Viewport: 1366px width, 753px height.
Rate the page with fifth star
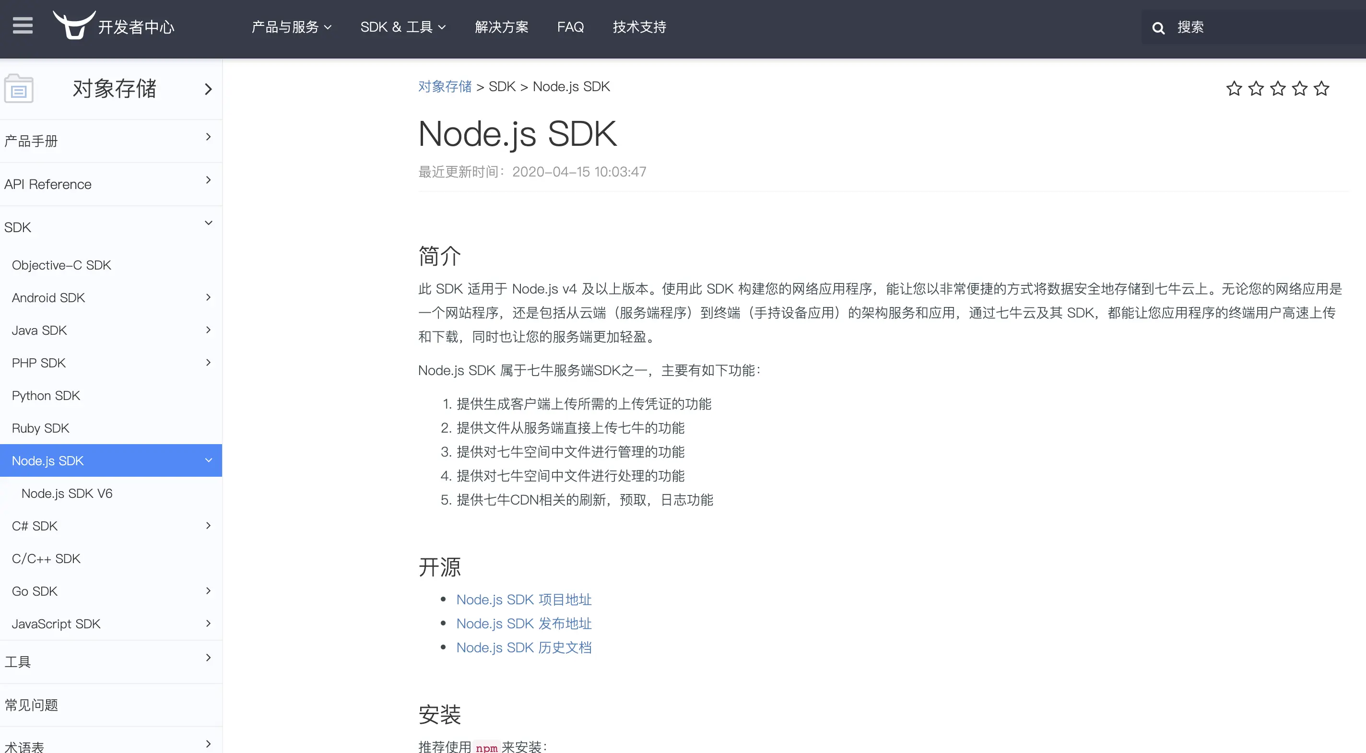[1321, 89]
